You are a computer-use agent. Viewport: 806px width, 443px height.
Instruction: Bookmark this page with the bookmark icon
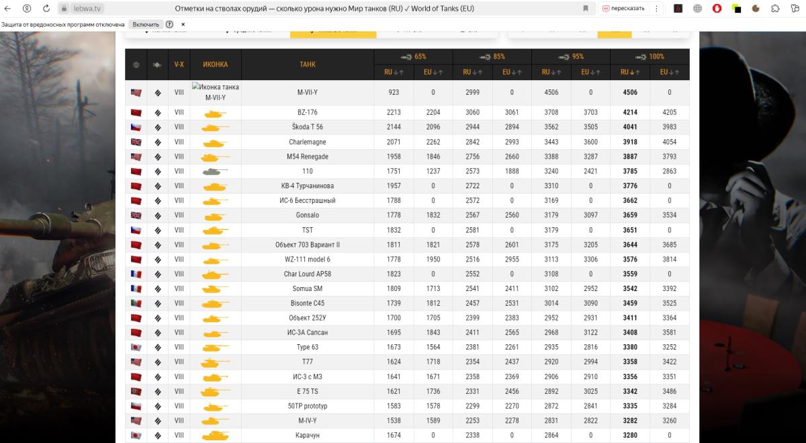(x=586, y=9)
